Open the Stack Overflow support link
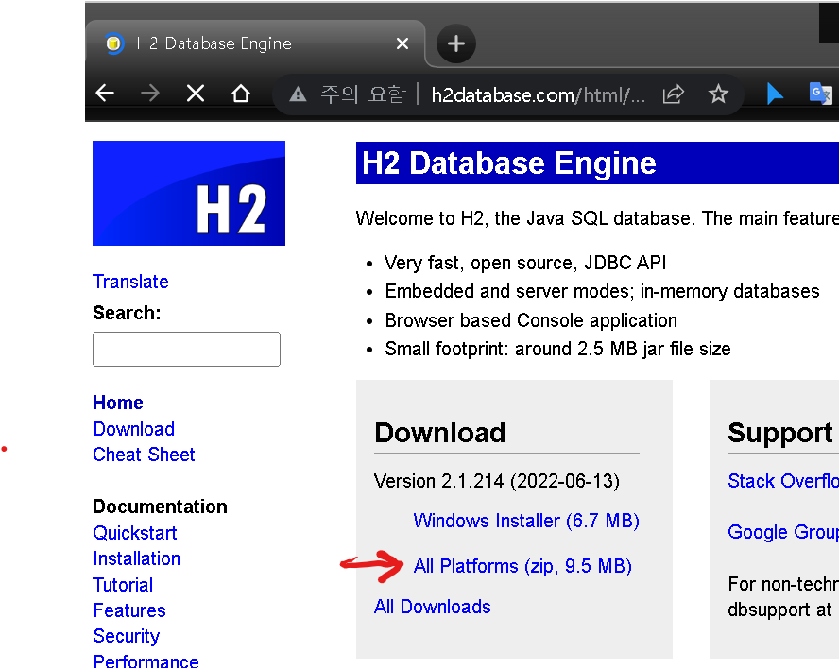The height and width of the screenshot is (670, 839). tap(783, 481)
